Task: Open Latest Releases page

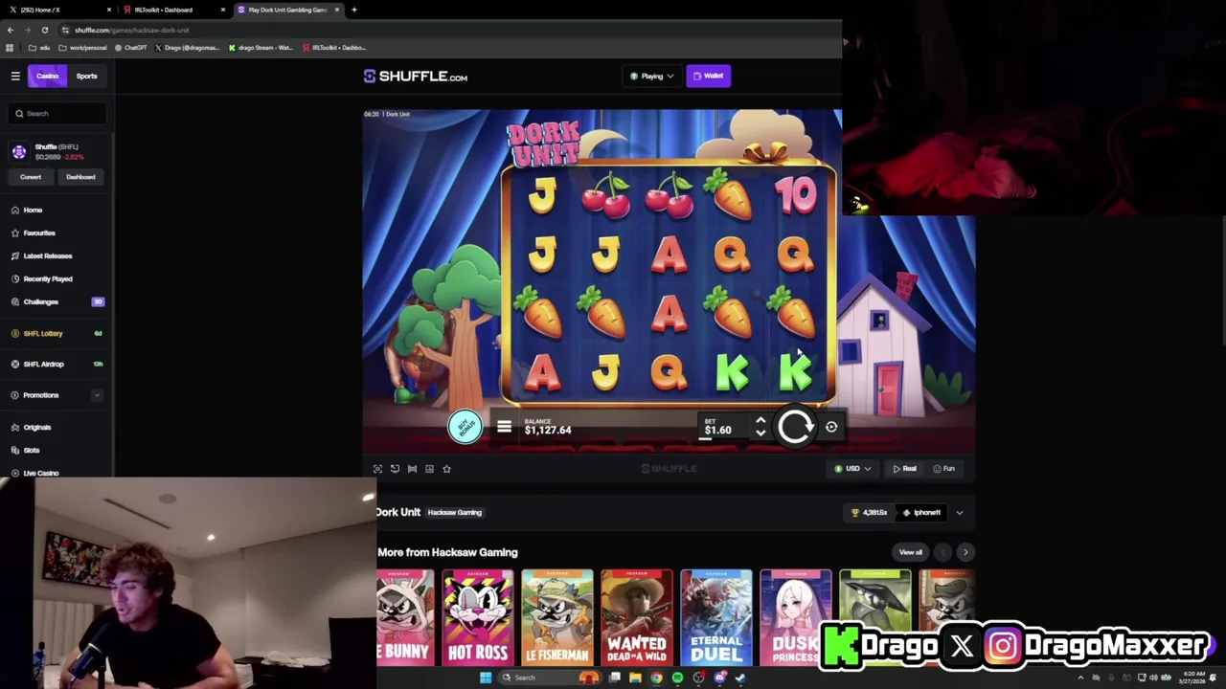Action: 47,256
